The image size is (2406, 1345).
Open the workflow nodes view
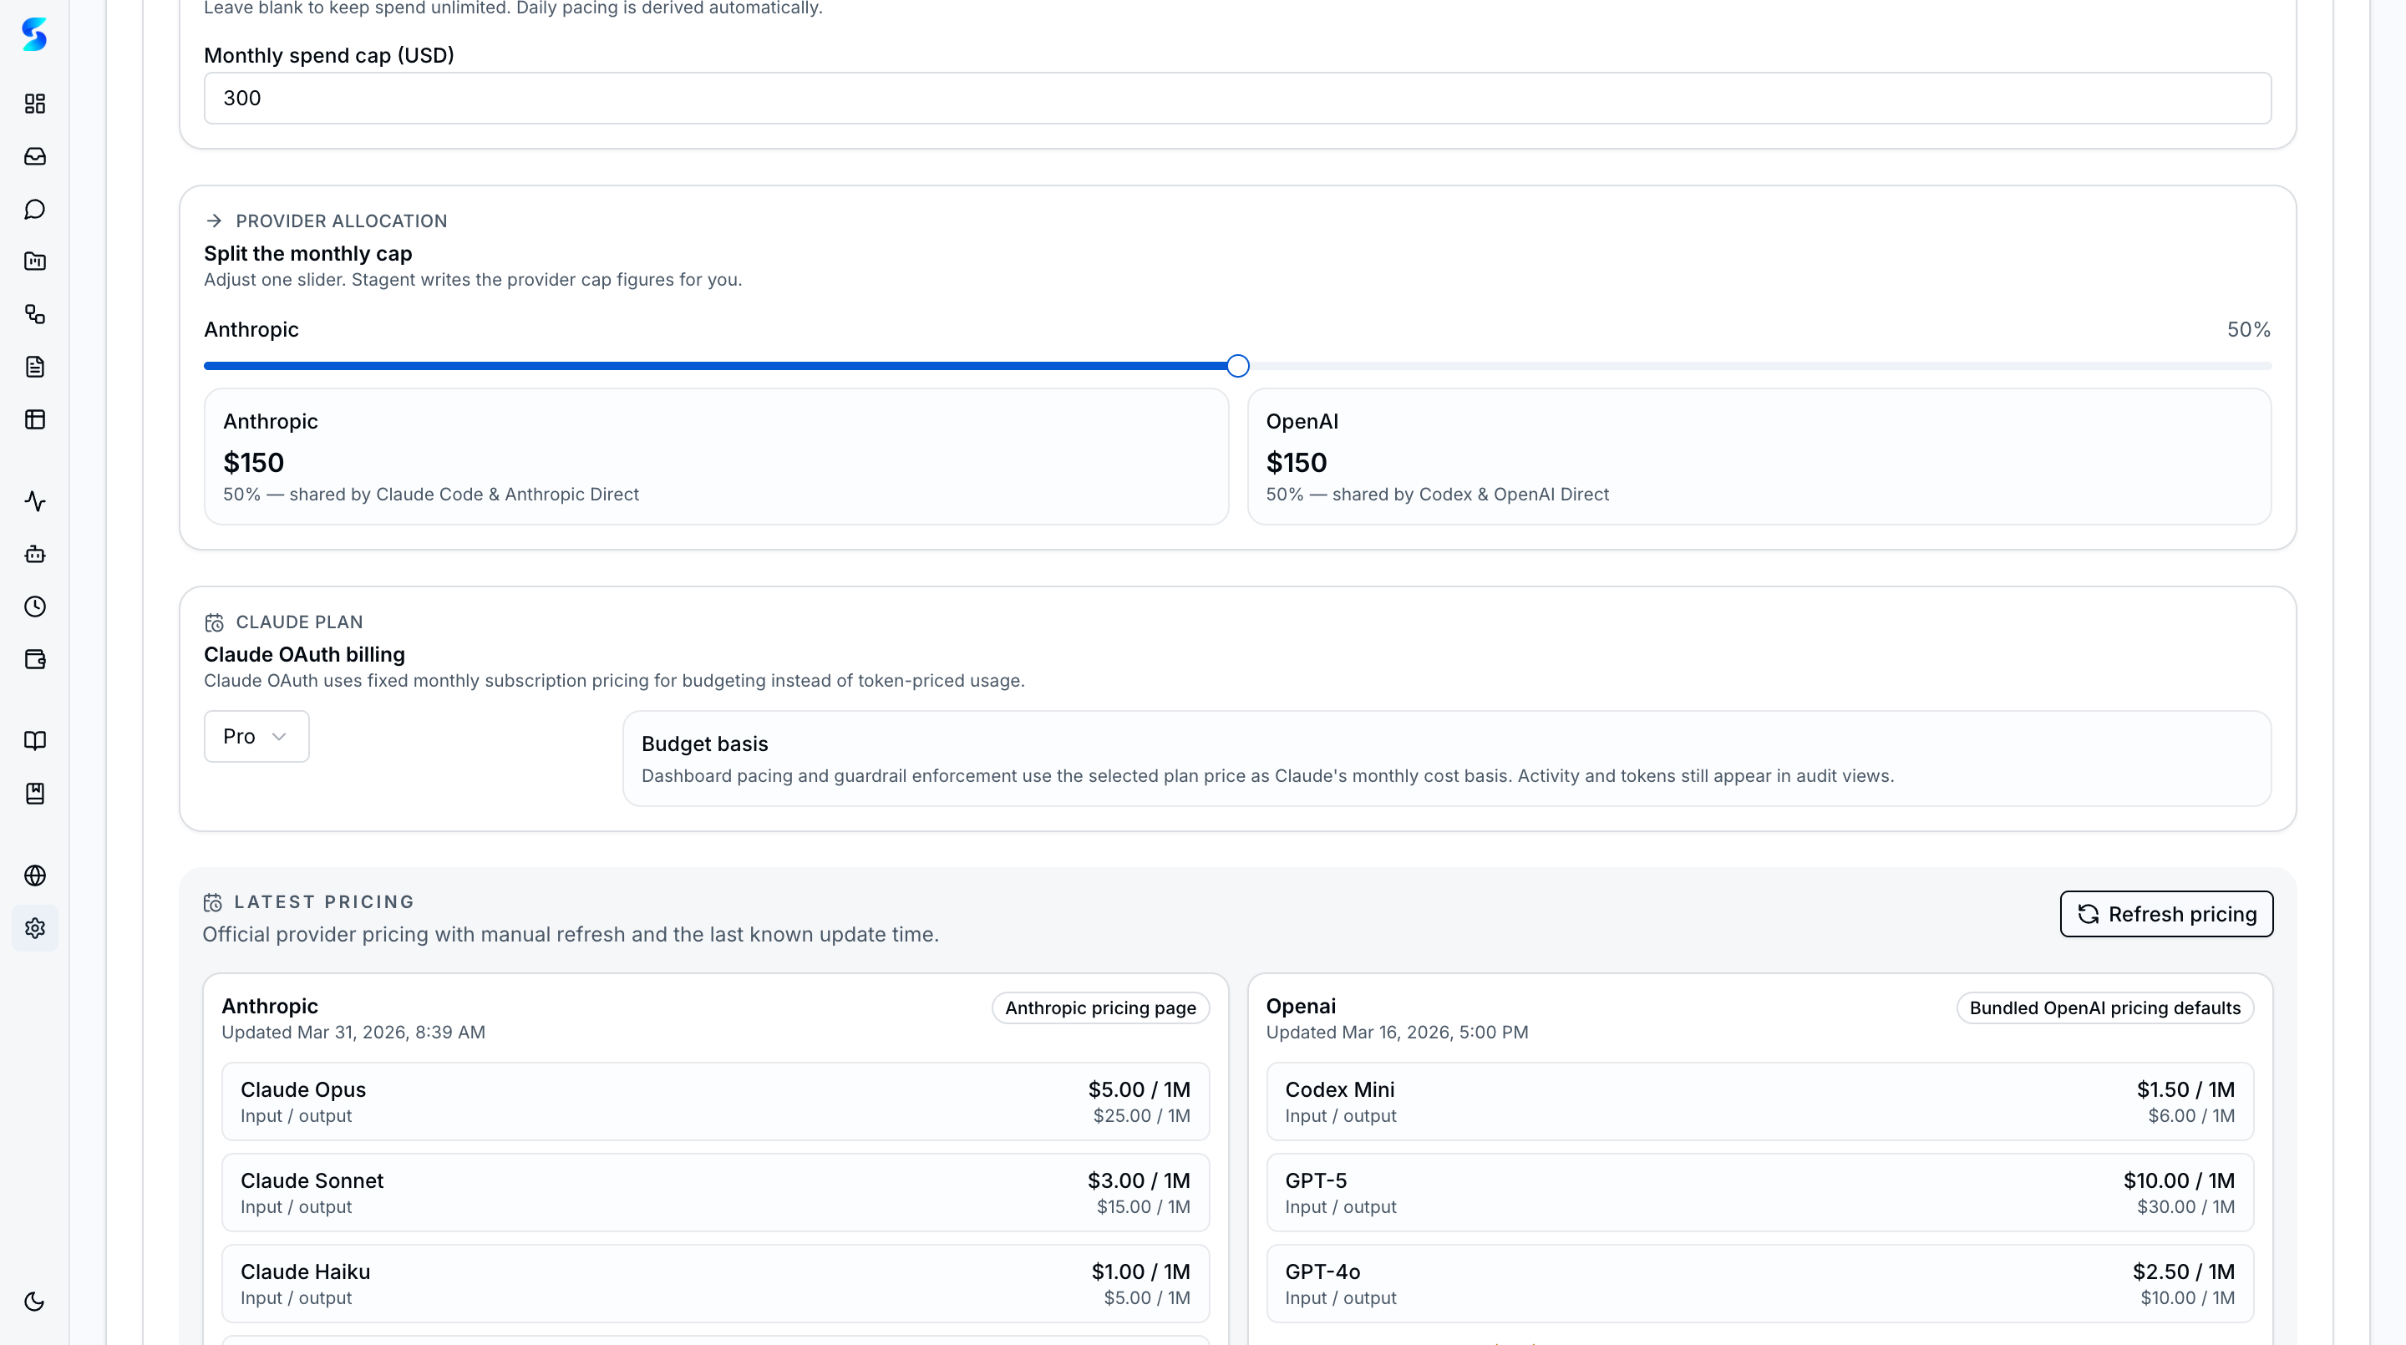click(34, 315)
